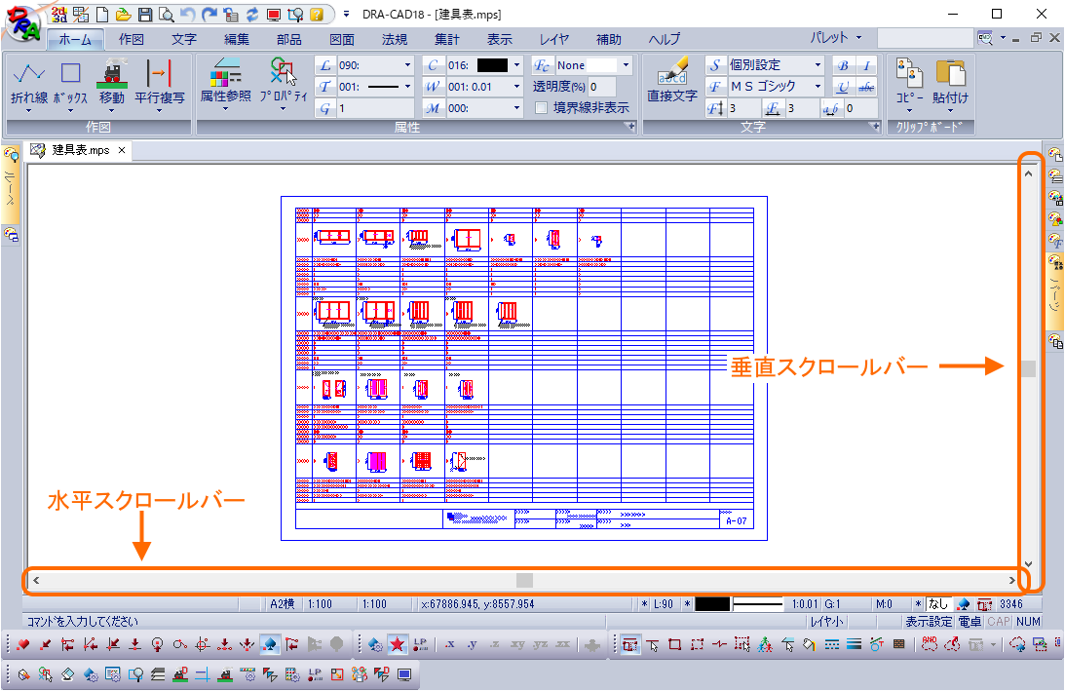
Task: Click the A2横 paper size in status bar
Action: 282,603
